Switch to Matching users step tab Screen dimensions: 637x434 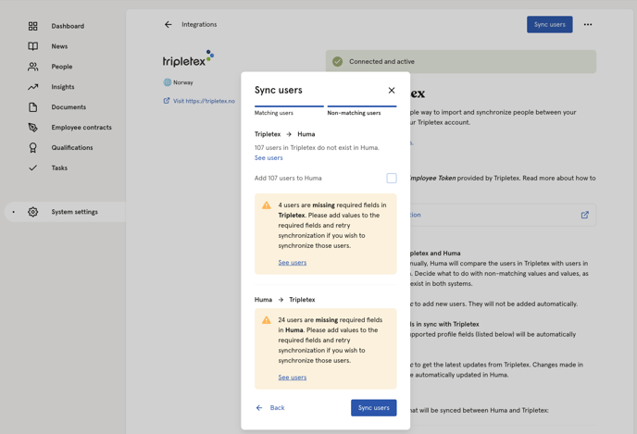[289, 111]
